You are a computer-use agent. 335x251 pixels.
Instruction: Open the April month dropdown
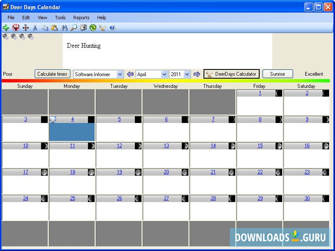164,74
